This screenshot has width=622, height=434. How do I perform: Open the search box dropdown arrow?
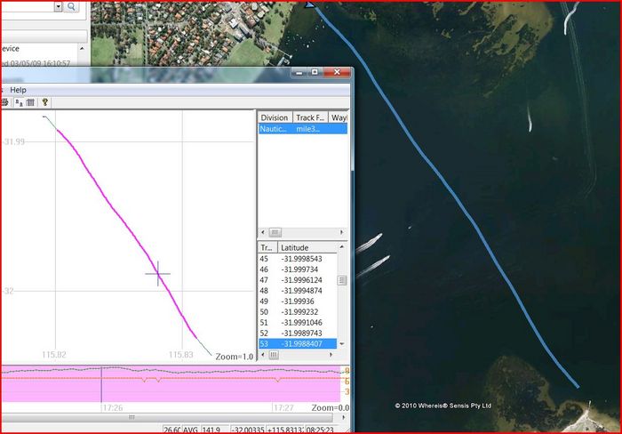(58, 7)
